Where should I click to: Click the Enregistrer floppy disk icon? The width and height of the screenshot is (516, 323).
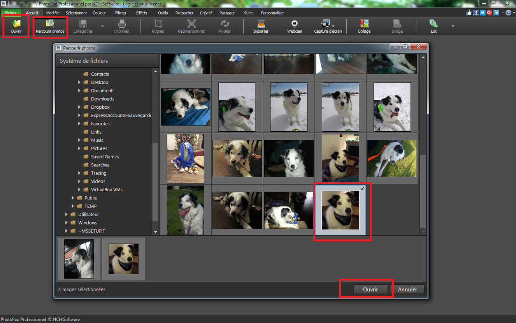(x=83, y=23)
